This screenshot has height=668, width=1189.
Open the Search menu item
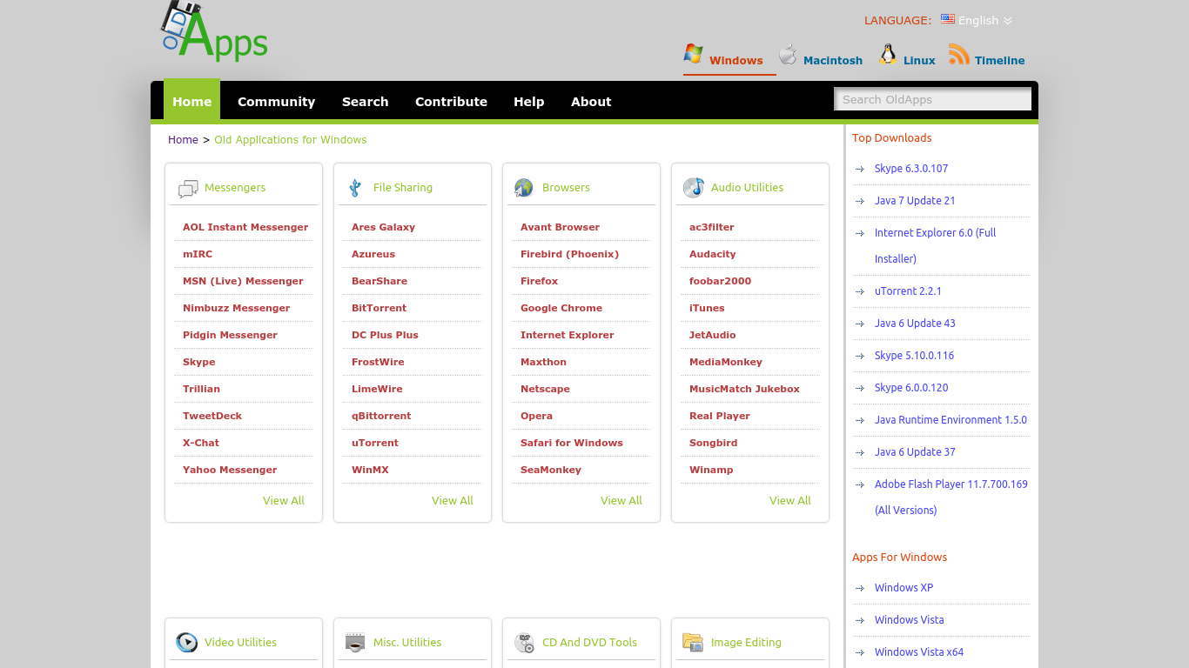pyautogui.click(x=365, y=101)
